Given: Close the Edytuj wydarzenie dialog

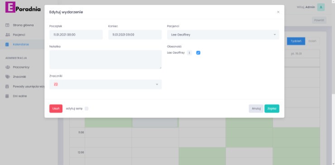Looking at the screenshot, I should (278, 12).
